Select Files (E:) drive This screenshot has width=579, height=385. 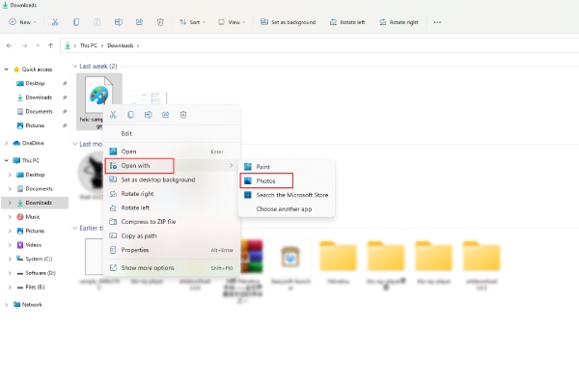pos(35,287)
